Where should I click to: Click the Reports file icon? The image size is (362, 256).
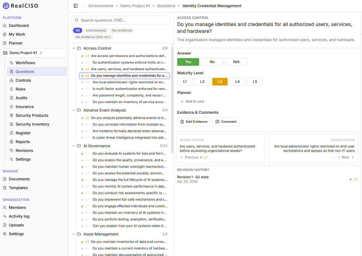tap(12, 142)
